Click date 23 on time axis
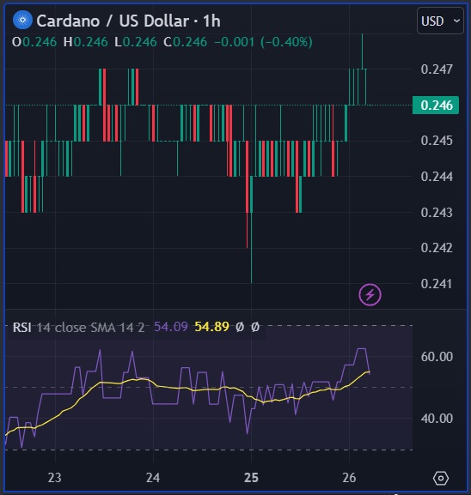 tap(55, 478)
